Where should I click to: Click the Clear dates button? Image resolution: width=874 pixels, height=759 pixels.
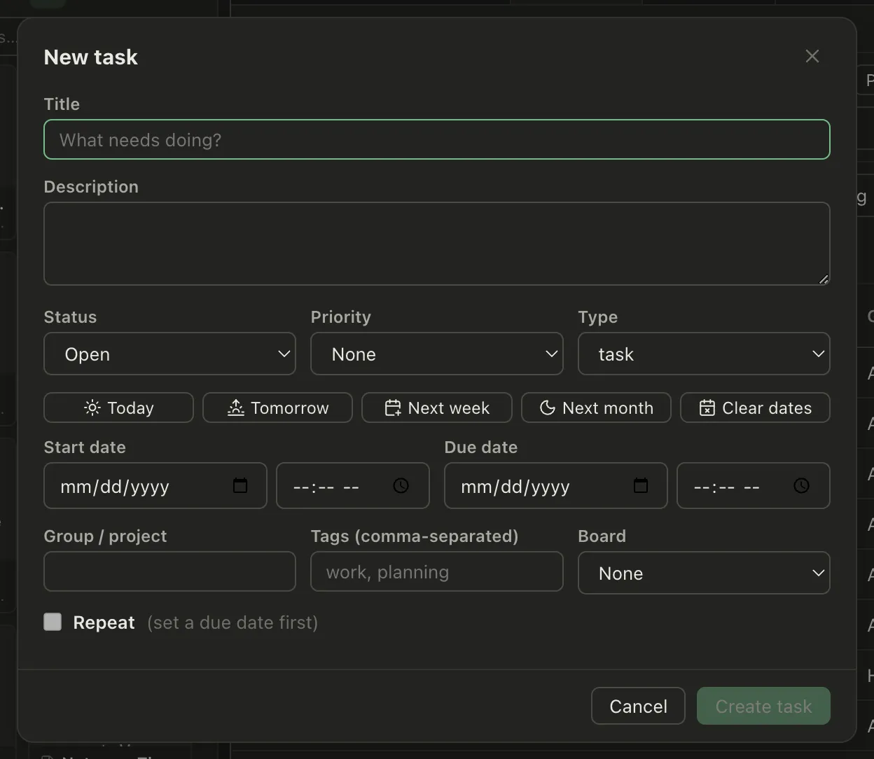coord(755,408)
